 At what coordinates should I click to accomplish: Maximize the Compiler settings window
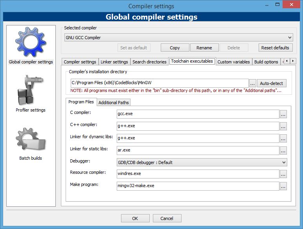pyautogui.click(x=277, y=4)
